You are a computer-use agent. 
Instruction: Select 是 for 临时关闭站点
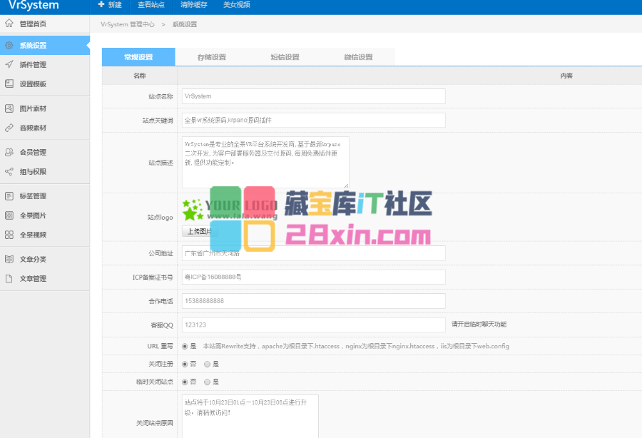pos(208,382)
